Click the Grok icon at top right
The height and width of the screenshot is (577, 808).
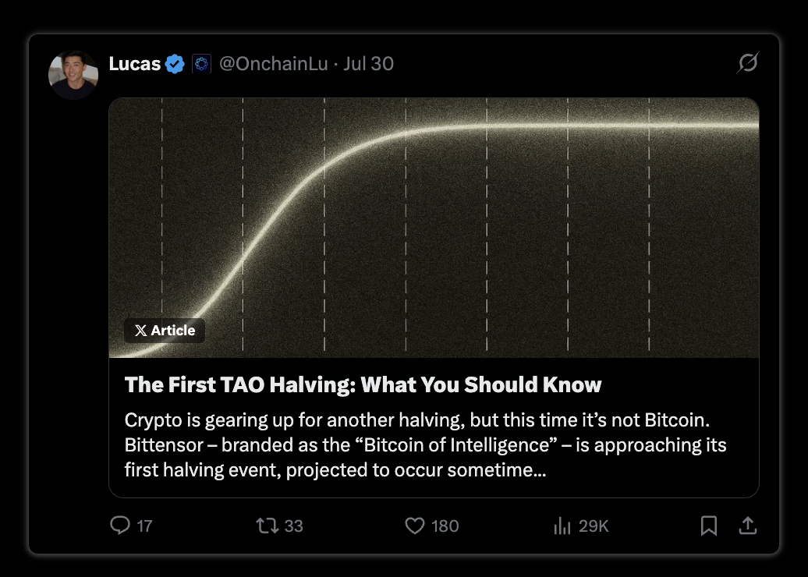click(x=748, y=63)
